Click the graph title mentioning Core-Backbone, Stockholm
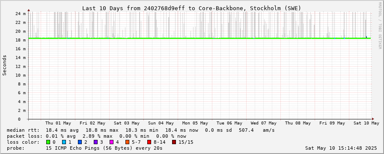Viewport: 384px width, 154px height. click(191, 8)
